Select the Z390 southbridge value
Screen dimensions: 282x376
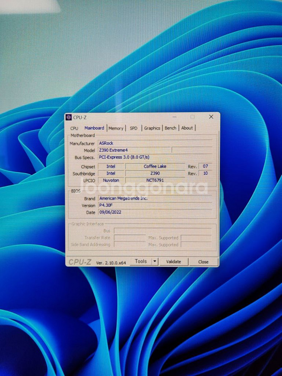click(x=155, y=173)
